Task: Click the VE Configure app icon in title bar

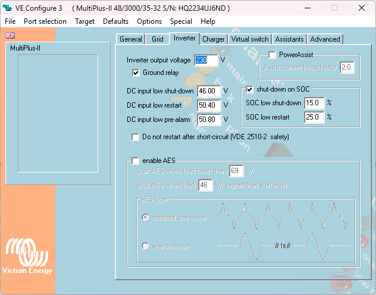Action: click(x=7, y=8)
